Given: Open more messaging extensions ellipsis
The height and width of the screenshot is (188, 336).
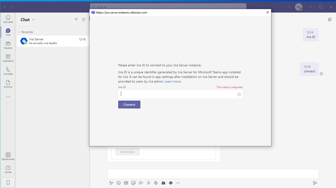Looking at the screenshot, I should (178, 183).
